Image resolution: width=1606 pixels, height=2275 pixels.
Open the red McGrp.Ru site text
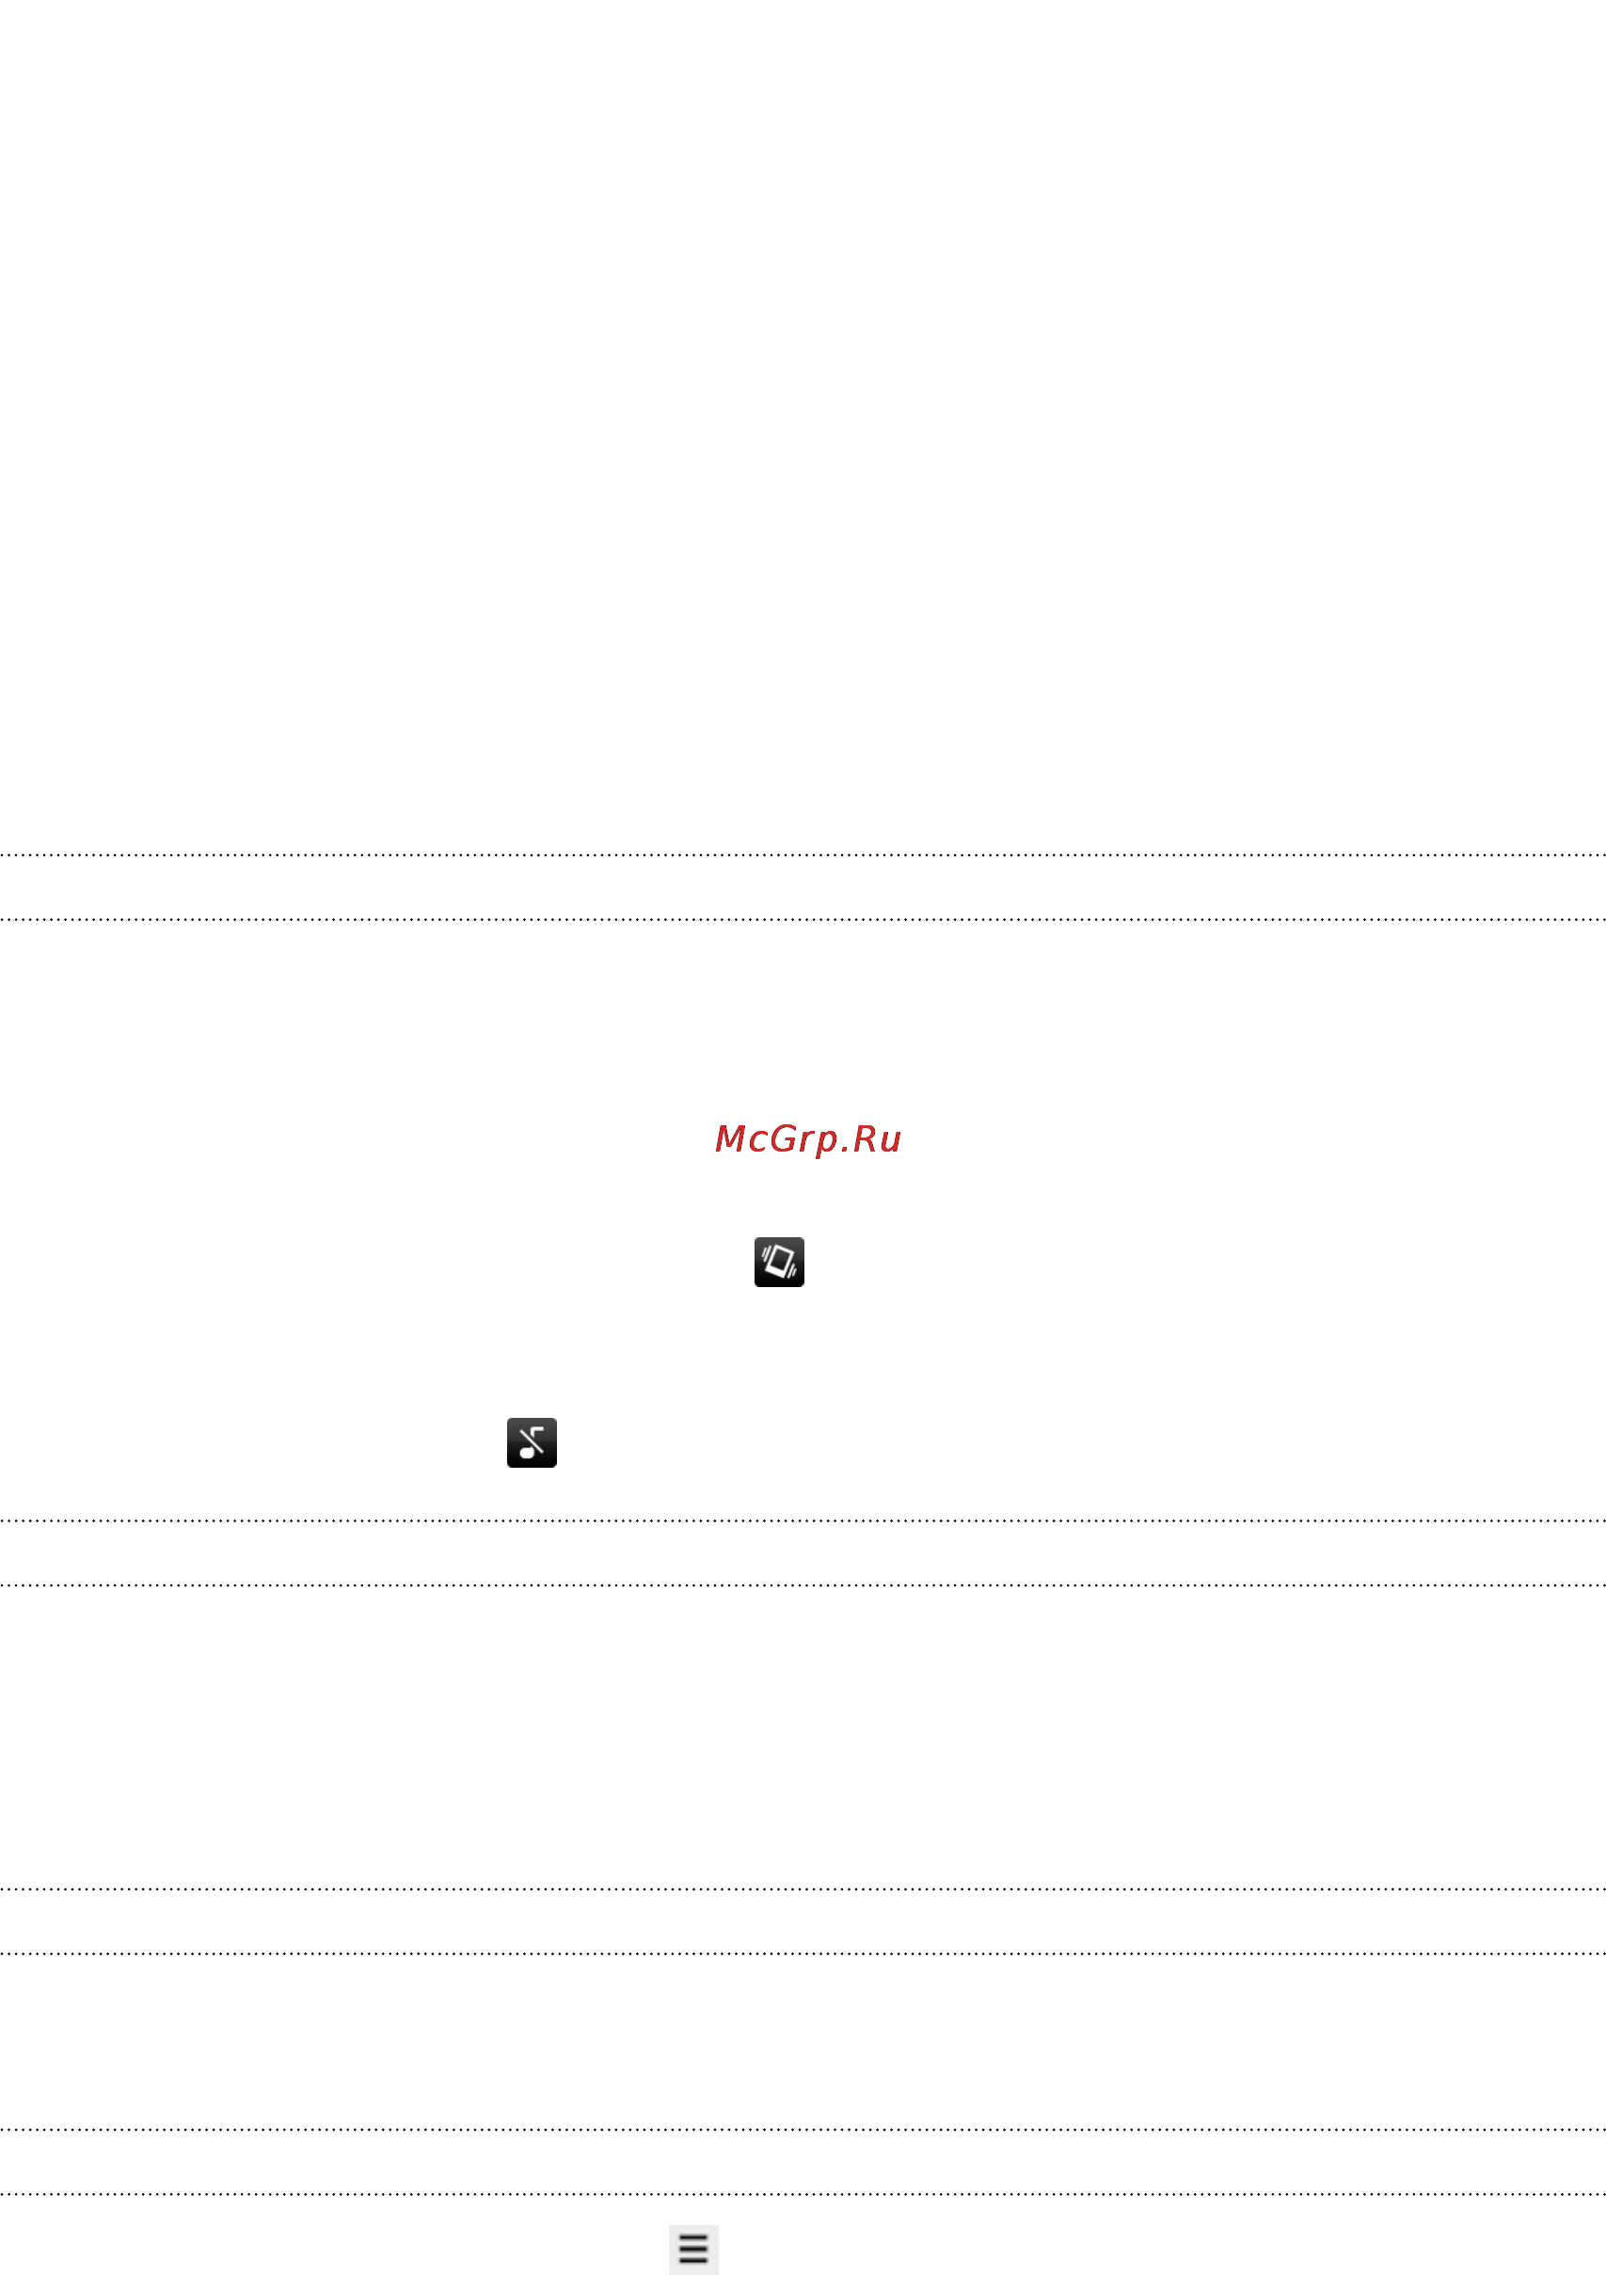[x=807, y=1139]
